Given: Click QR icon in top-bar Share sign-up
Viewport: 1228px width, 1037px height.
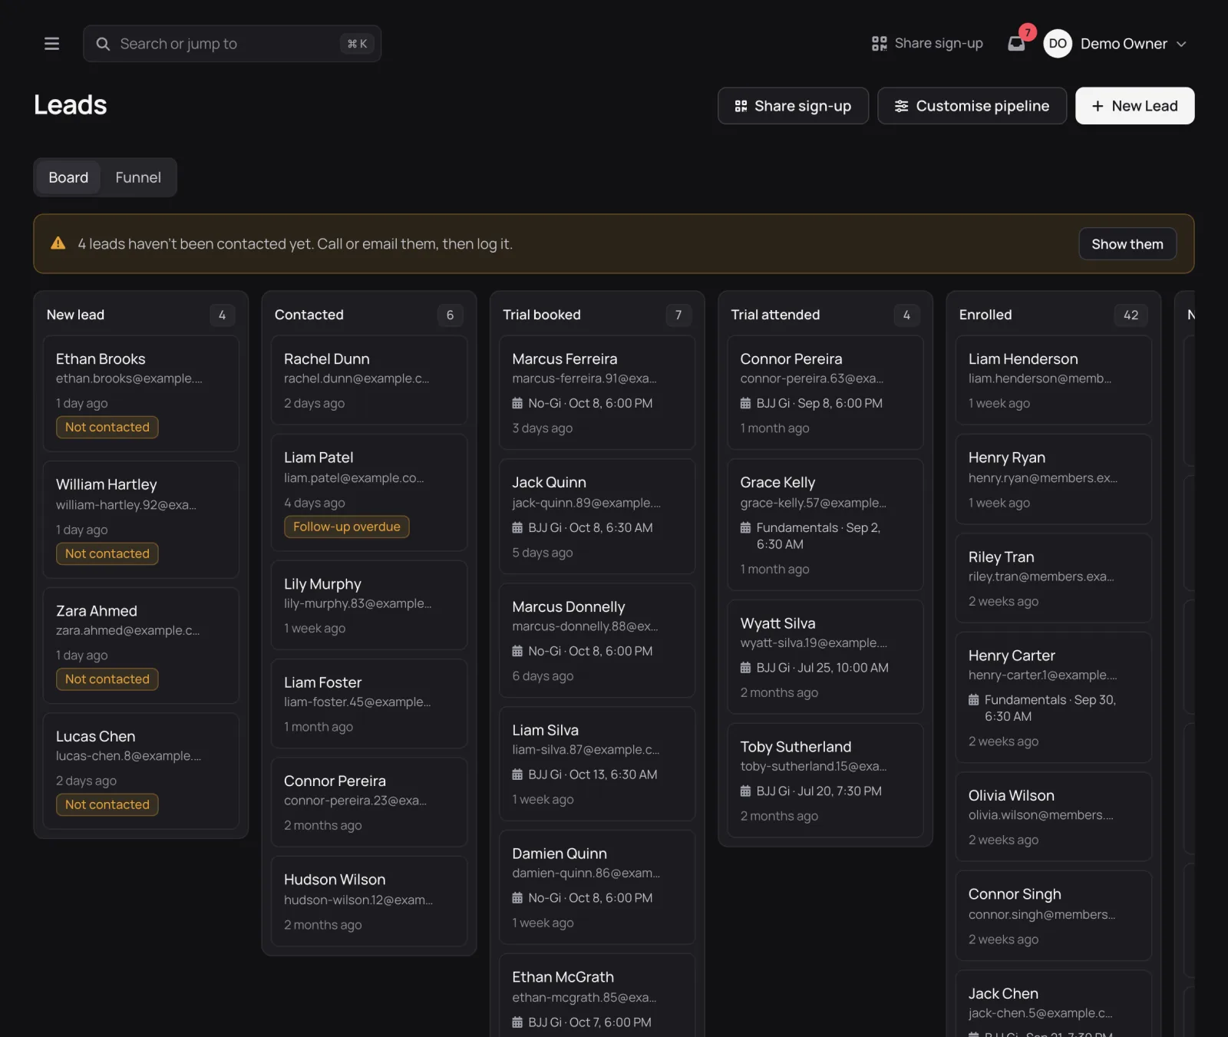Looking at the screenshot, I should click(879, 44).
